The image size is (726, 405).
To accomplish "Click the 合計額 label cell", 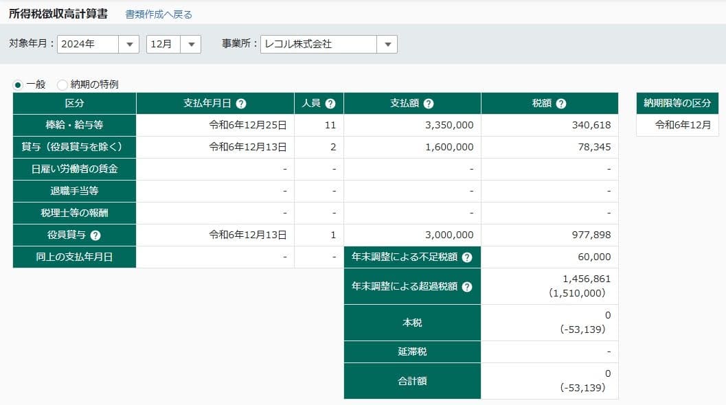I will 412,381.
